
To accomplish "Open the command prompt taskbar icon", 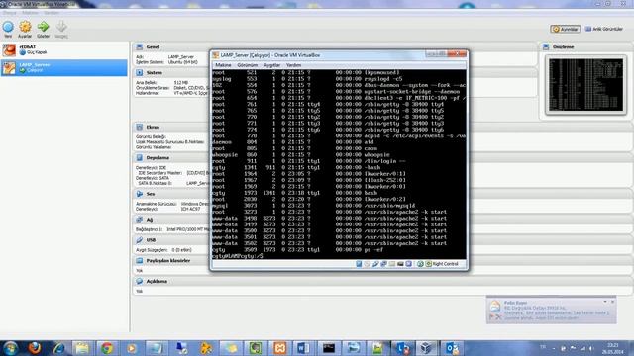I will 328,347.
